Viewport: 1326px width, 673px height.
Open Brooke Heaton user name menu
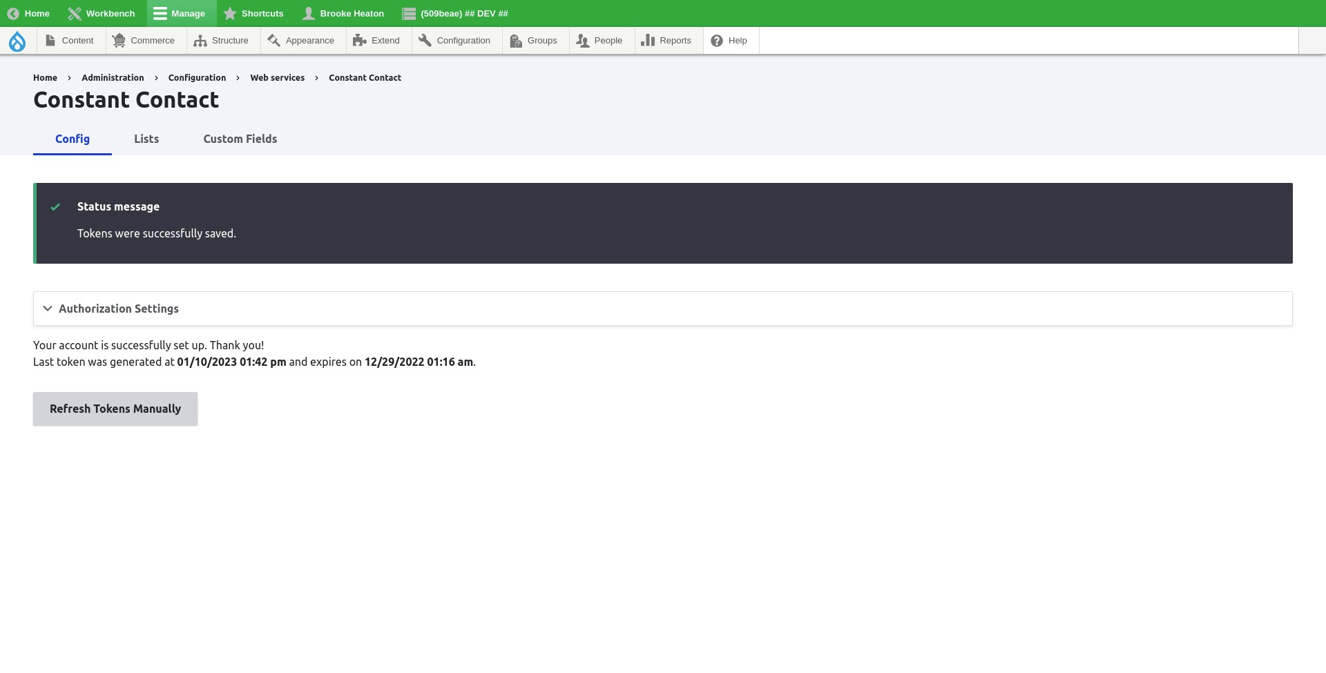point(352,14)
